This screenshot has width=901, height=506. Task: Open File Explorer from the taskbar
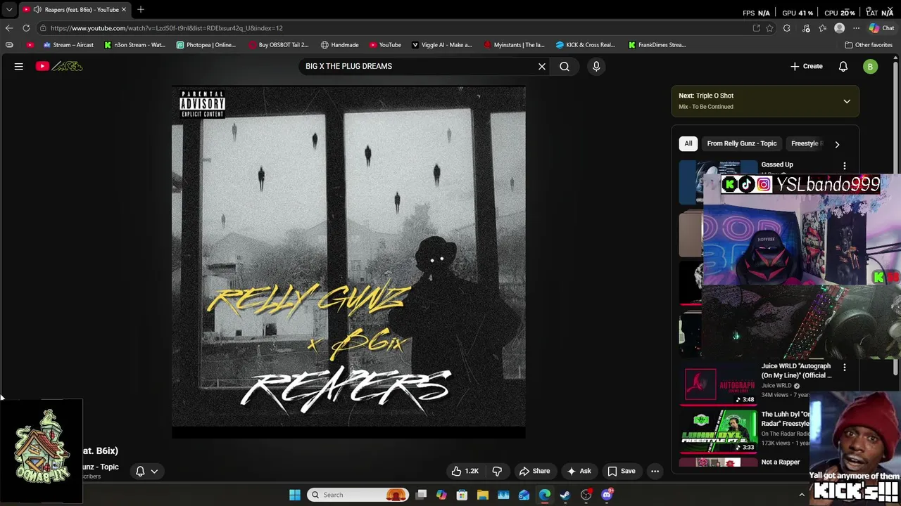pyautogui.click(x=483, y=495)
